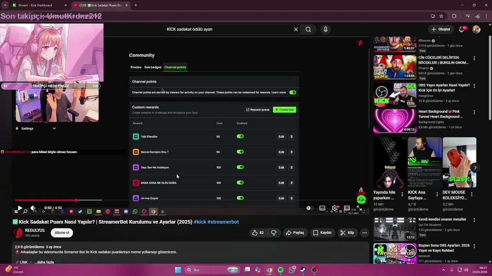Mute the video volume speaker icon

tap(33, 208)
